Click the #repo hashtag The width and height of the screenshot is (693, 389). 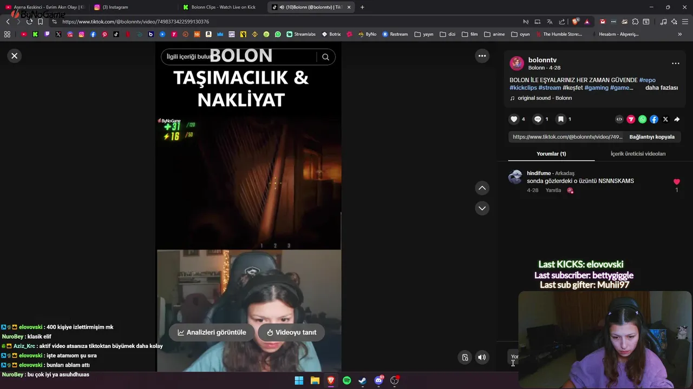tap(647, 80)
